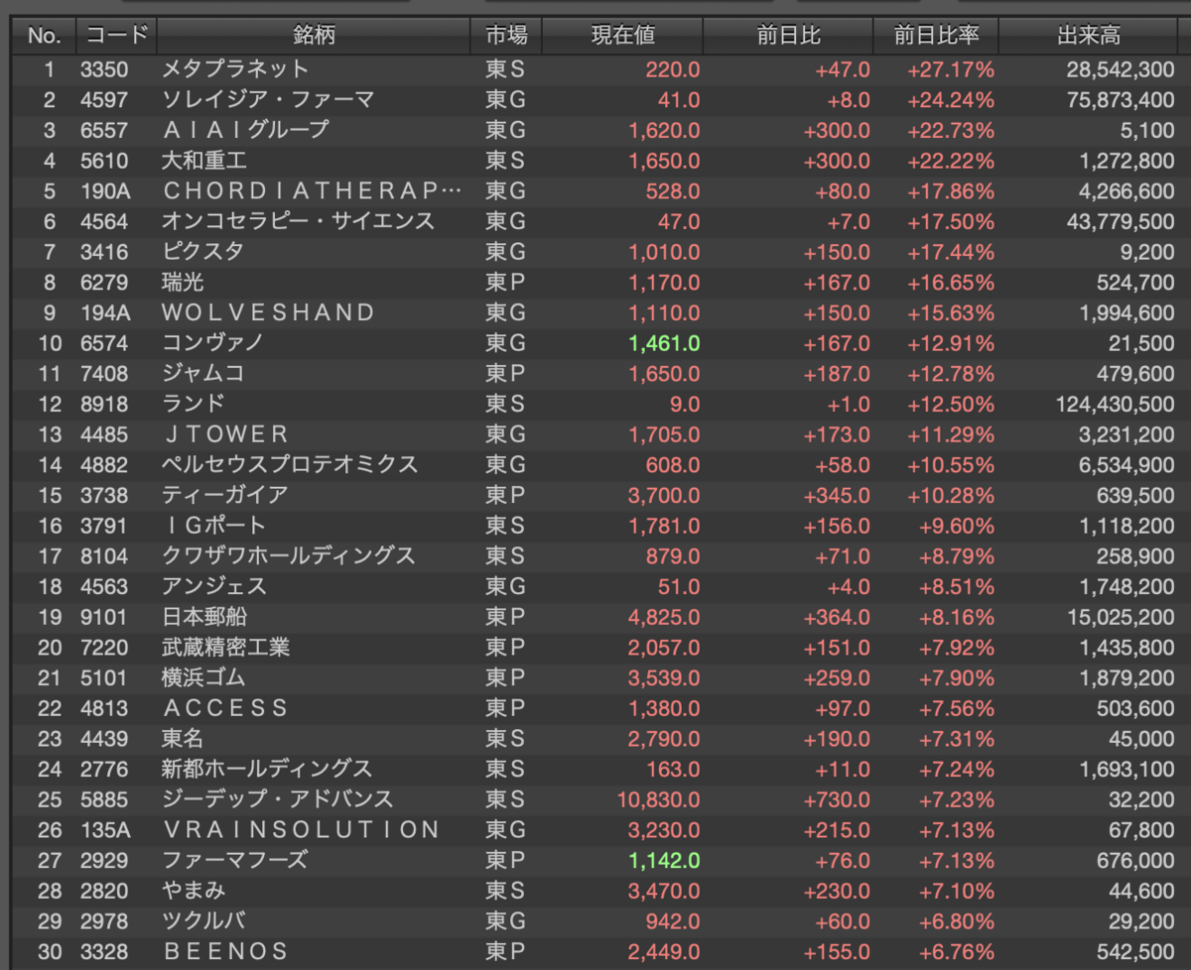Select ソレイジア・ファーマ in the list
1191x970 pixels.
(x=268, y=100)
